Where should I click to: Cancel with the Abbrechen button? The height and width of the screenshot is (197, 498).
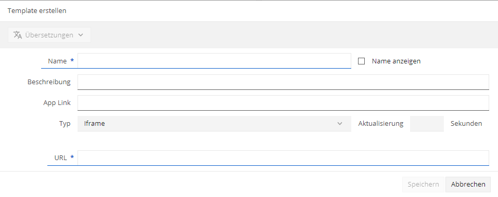point(468,185)
